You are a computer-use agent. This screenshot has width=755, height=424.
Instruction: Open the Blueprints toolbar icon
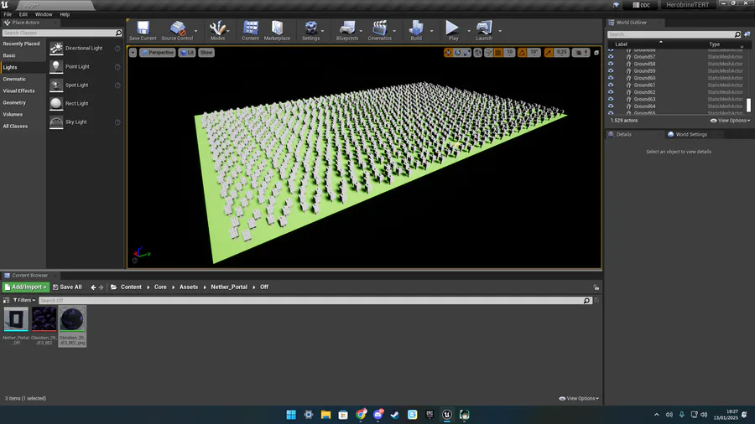(347, 31)
